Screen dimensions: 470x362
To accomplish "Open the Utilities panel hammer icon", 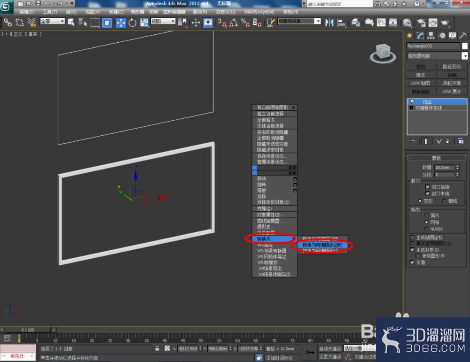I will 463,36.
